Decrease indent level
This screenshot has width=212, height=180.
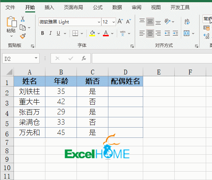pyautogui.click(x=167, y=33)
